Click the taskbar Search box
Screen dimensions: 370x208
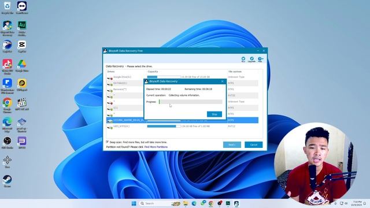(160, 203)
